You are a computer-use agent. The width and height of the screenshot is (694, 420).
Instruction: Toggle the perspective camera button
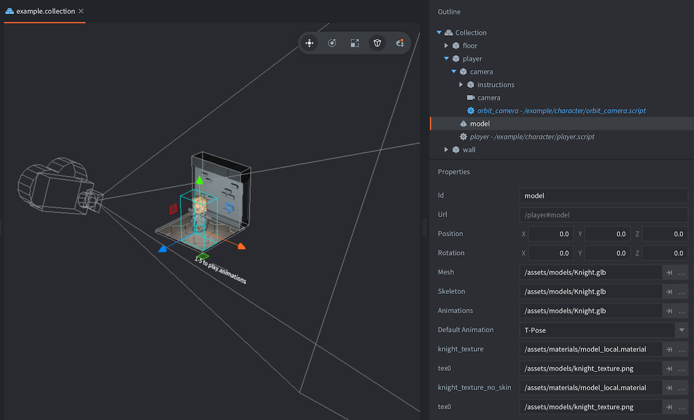(377, 43)
